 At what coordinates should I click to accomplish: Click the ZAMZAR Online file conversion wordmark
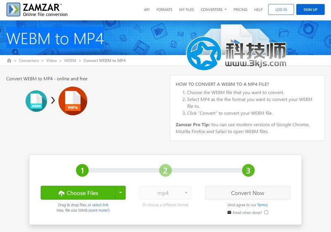pos(45,10)
